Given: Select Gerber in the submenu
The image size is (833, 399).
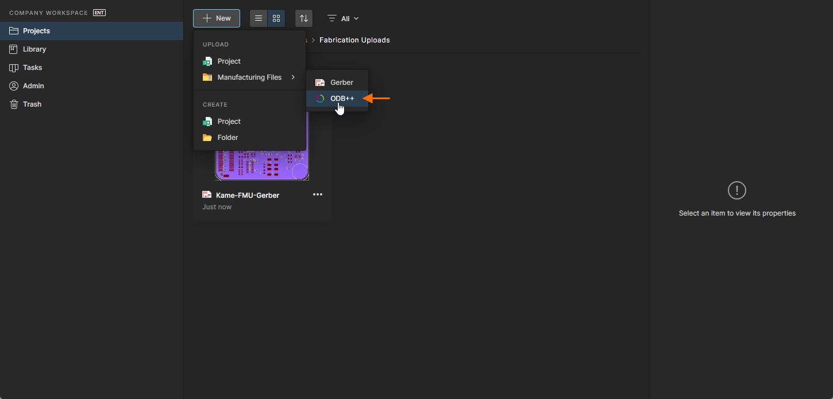Looking at the screenshot, I should (337, 83).
